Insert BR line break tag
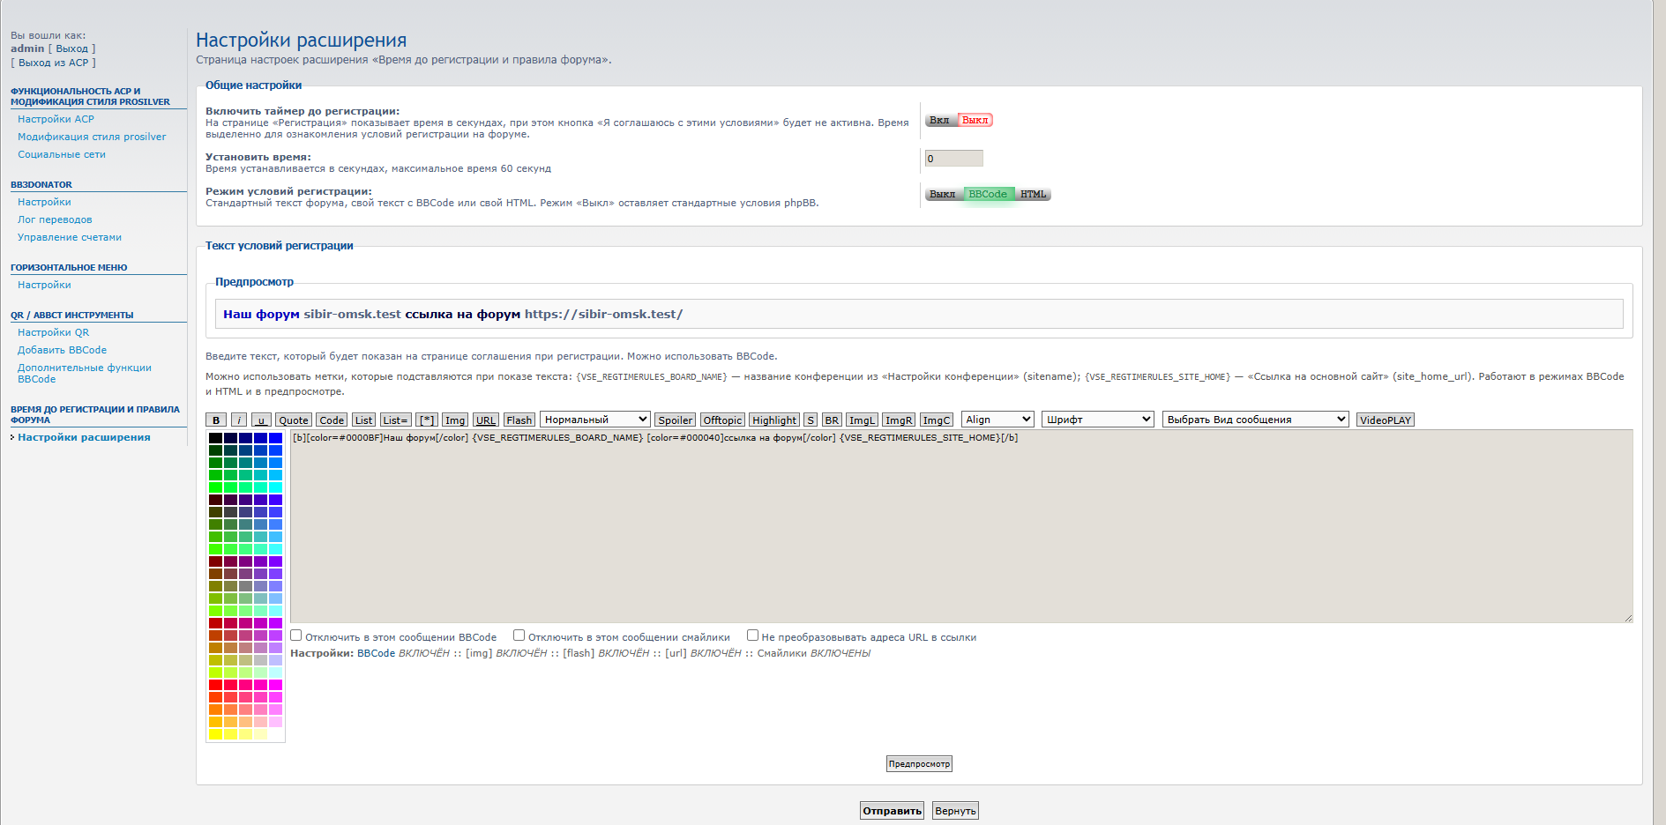Screen dimensions: 1666x825 tap(832, 420)
